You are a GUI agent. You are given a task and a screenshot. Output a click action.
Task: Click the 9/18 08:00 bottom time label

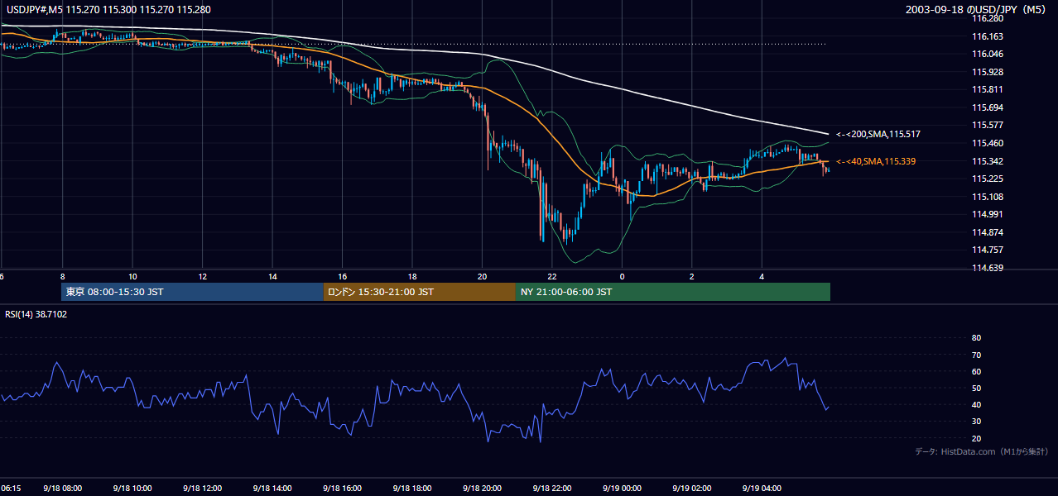click(63, 489)
